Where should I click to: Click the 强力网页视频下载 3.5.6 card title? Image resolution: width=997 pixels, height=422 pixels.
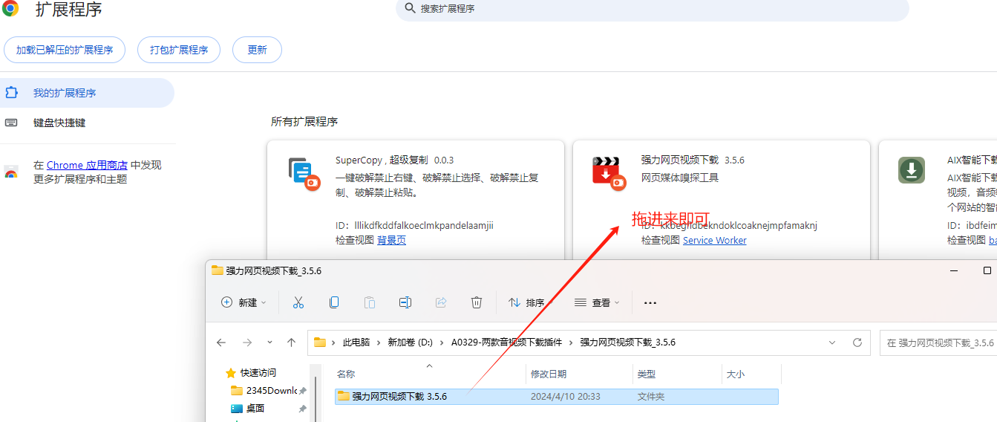693,160
